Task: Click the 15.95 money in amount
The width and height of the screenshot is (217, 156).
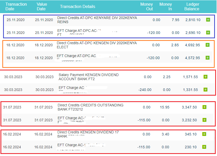Action: pos(165,107)
